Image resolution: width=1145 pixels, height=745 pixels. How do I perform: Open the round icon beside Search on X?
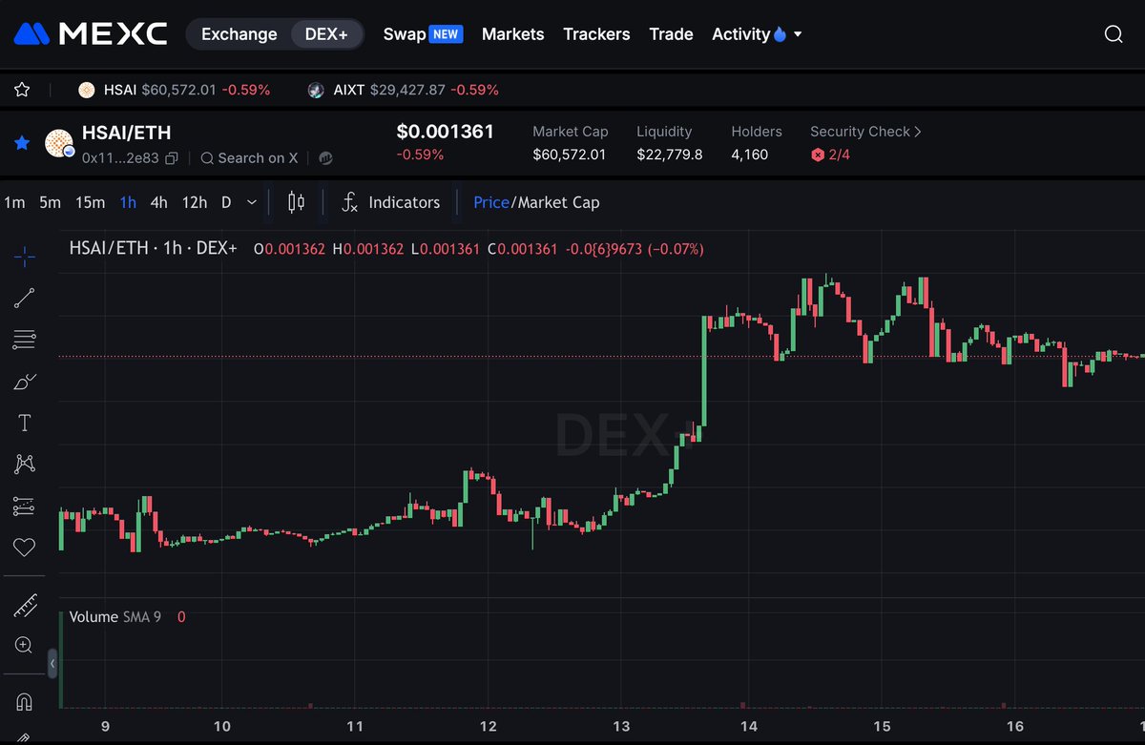coord(325,158)
